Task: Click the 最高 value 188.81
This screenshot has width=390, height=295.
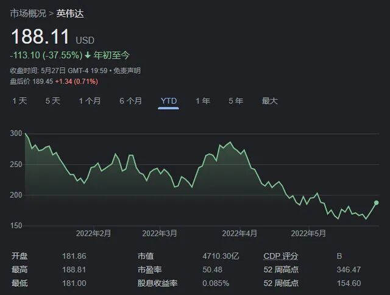Action: tap(74, 269)
